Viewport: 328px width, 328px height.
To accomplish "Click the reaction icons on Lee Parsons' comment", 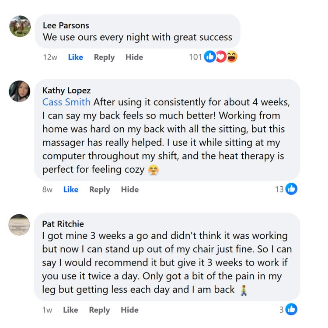I will (x=221, y=57).
